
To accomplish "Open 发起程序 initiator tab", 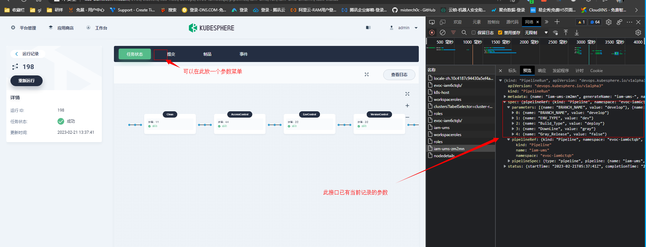I will point(561,71).
